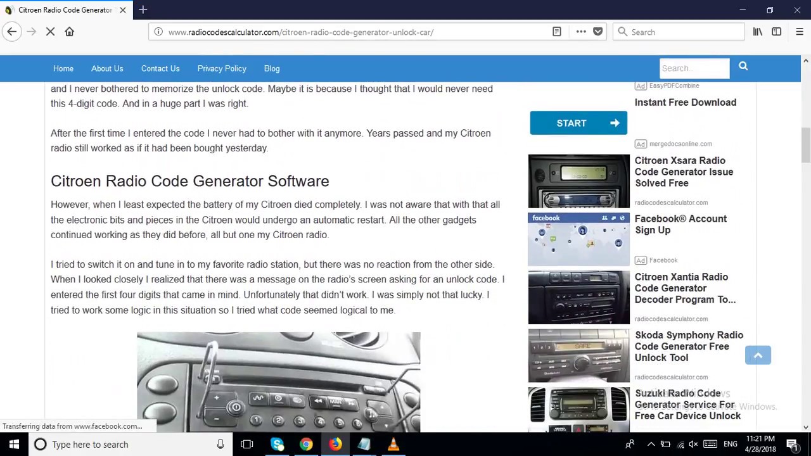This screenshot has width=811, height=456.
Task: Click the blue START ad button
Action: (578, 123)
